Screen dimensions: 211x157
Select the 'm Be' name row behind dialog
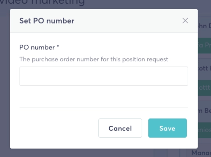(204, 111)
